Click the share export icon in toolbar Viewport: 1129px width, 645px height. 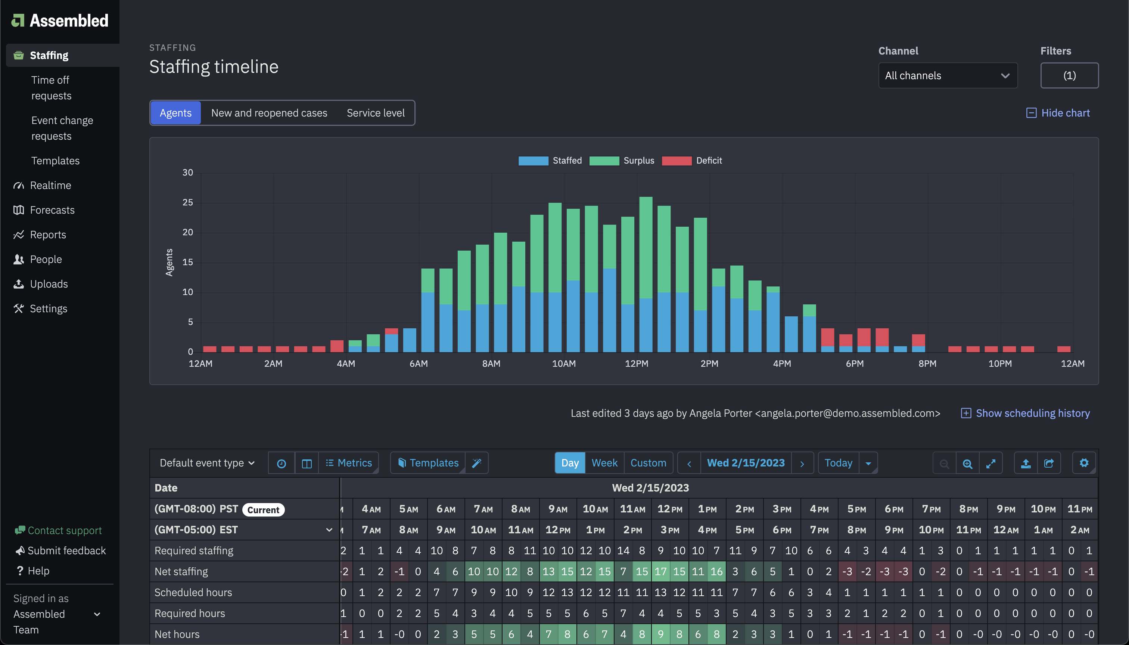click(x=1049, y=463)
